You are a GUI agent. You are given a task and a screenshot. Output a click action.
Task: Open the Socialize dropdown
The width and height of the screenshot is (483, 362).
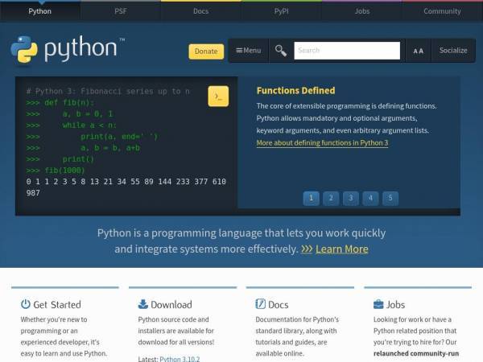tap(453, 51)
